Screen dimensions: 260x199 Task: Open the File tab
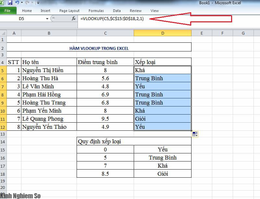7,11
